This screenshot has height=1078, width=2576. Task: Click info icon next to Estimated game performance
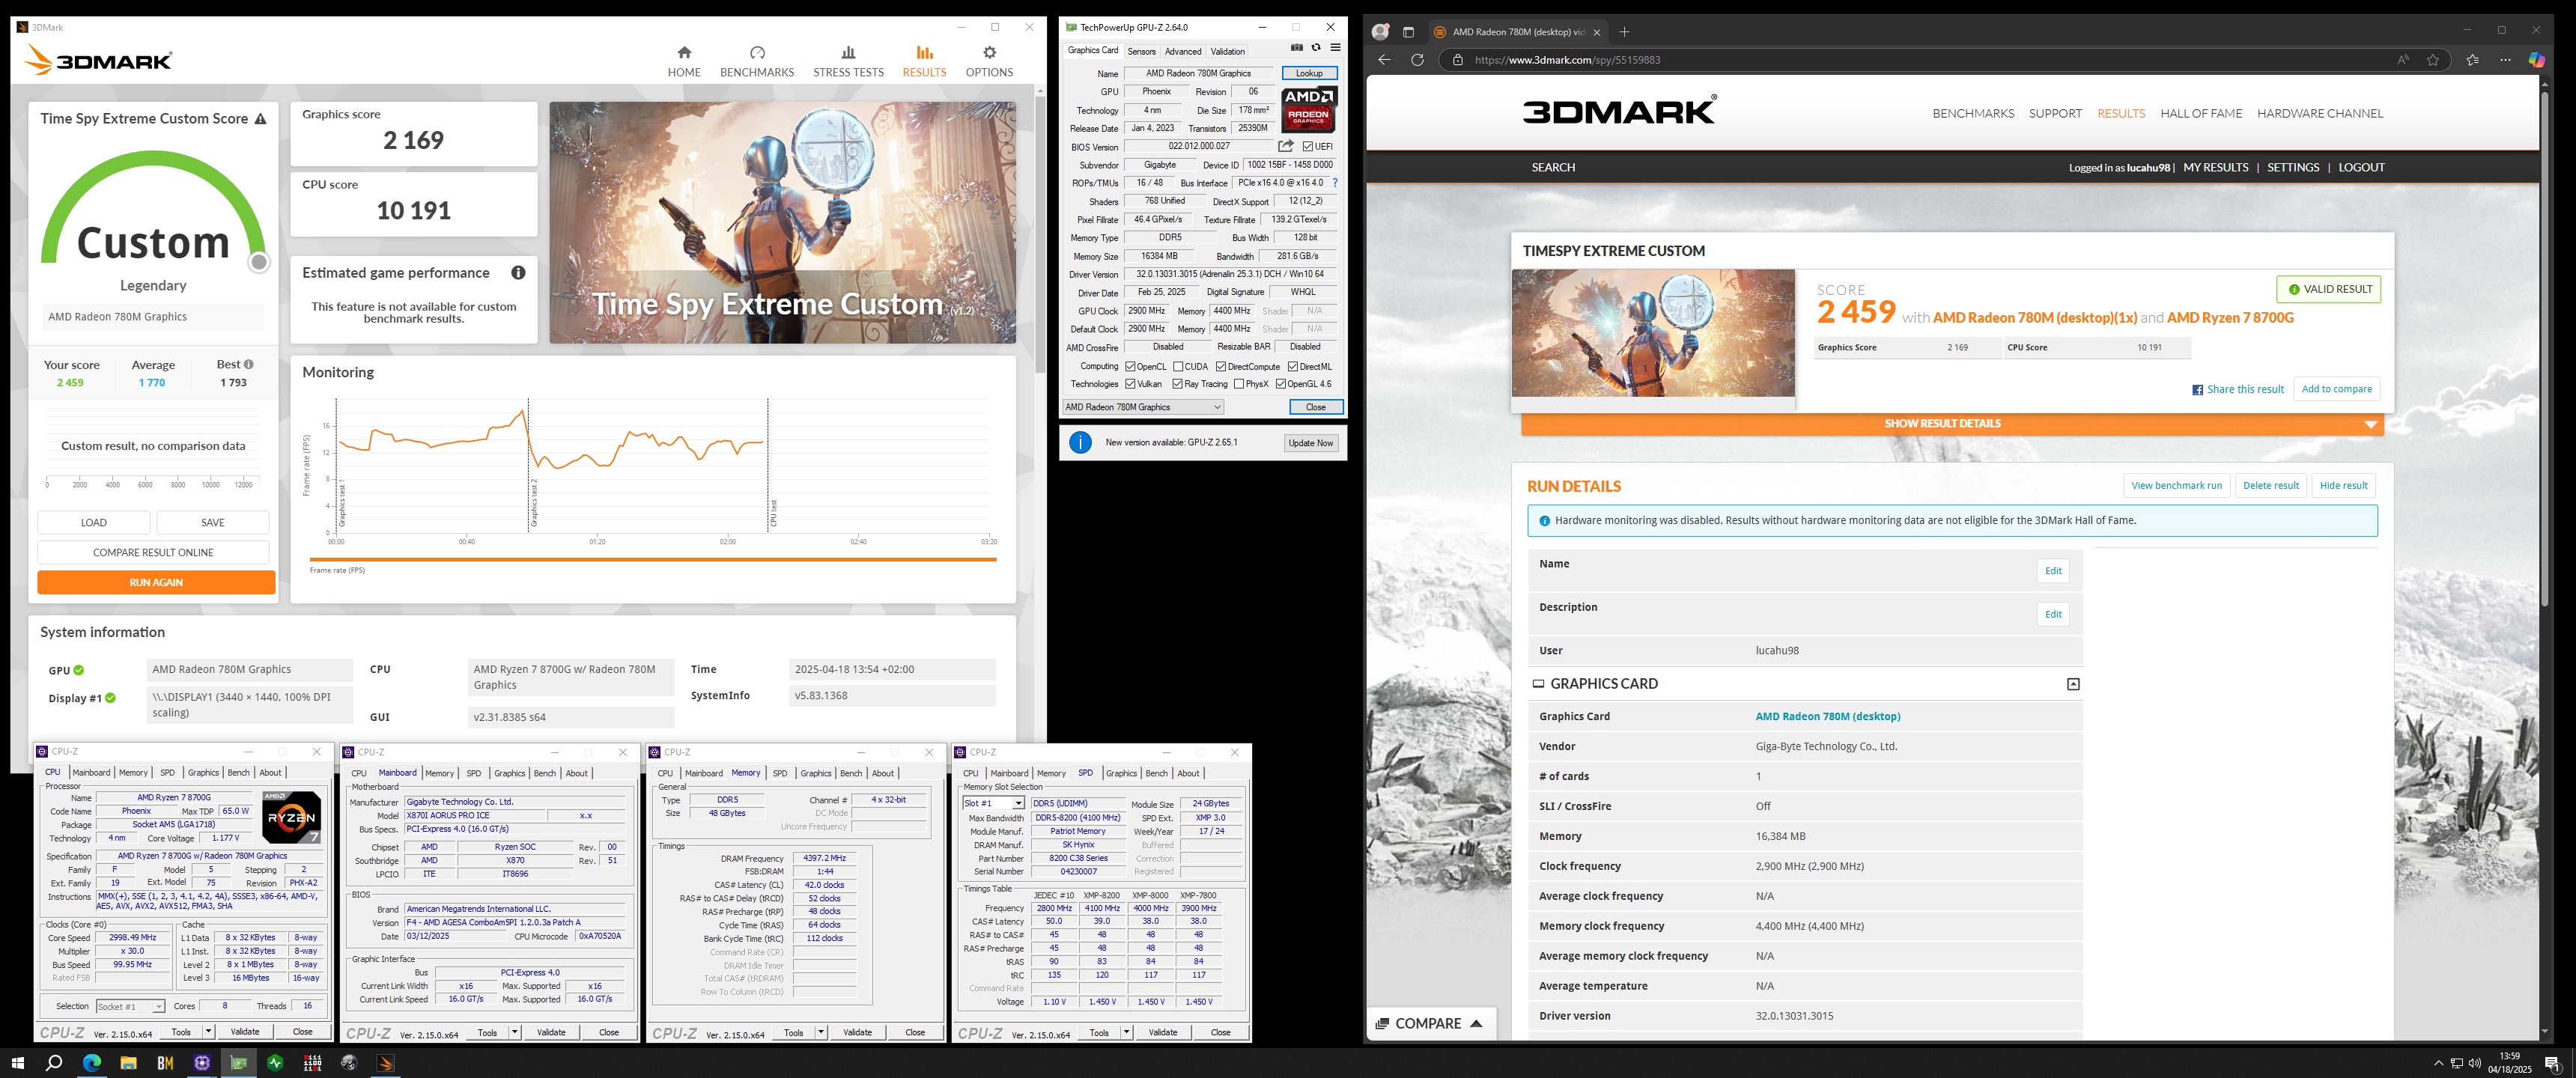[x=518, y=273]
